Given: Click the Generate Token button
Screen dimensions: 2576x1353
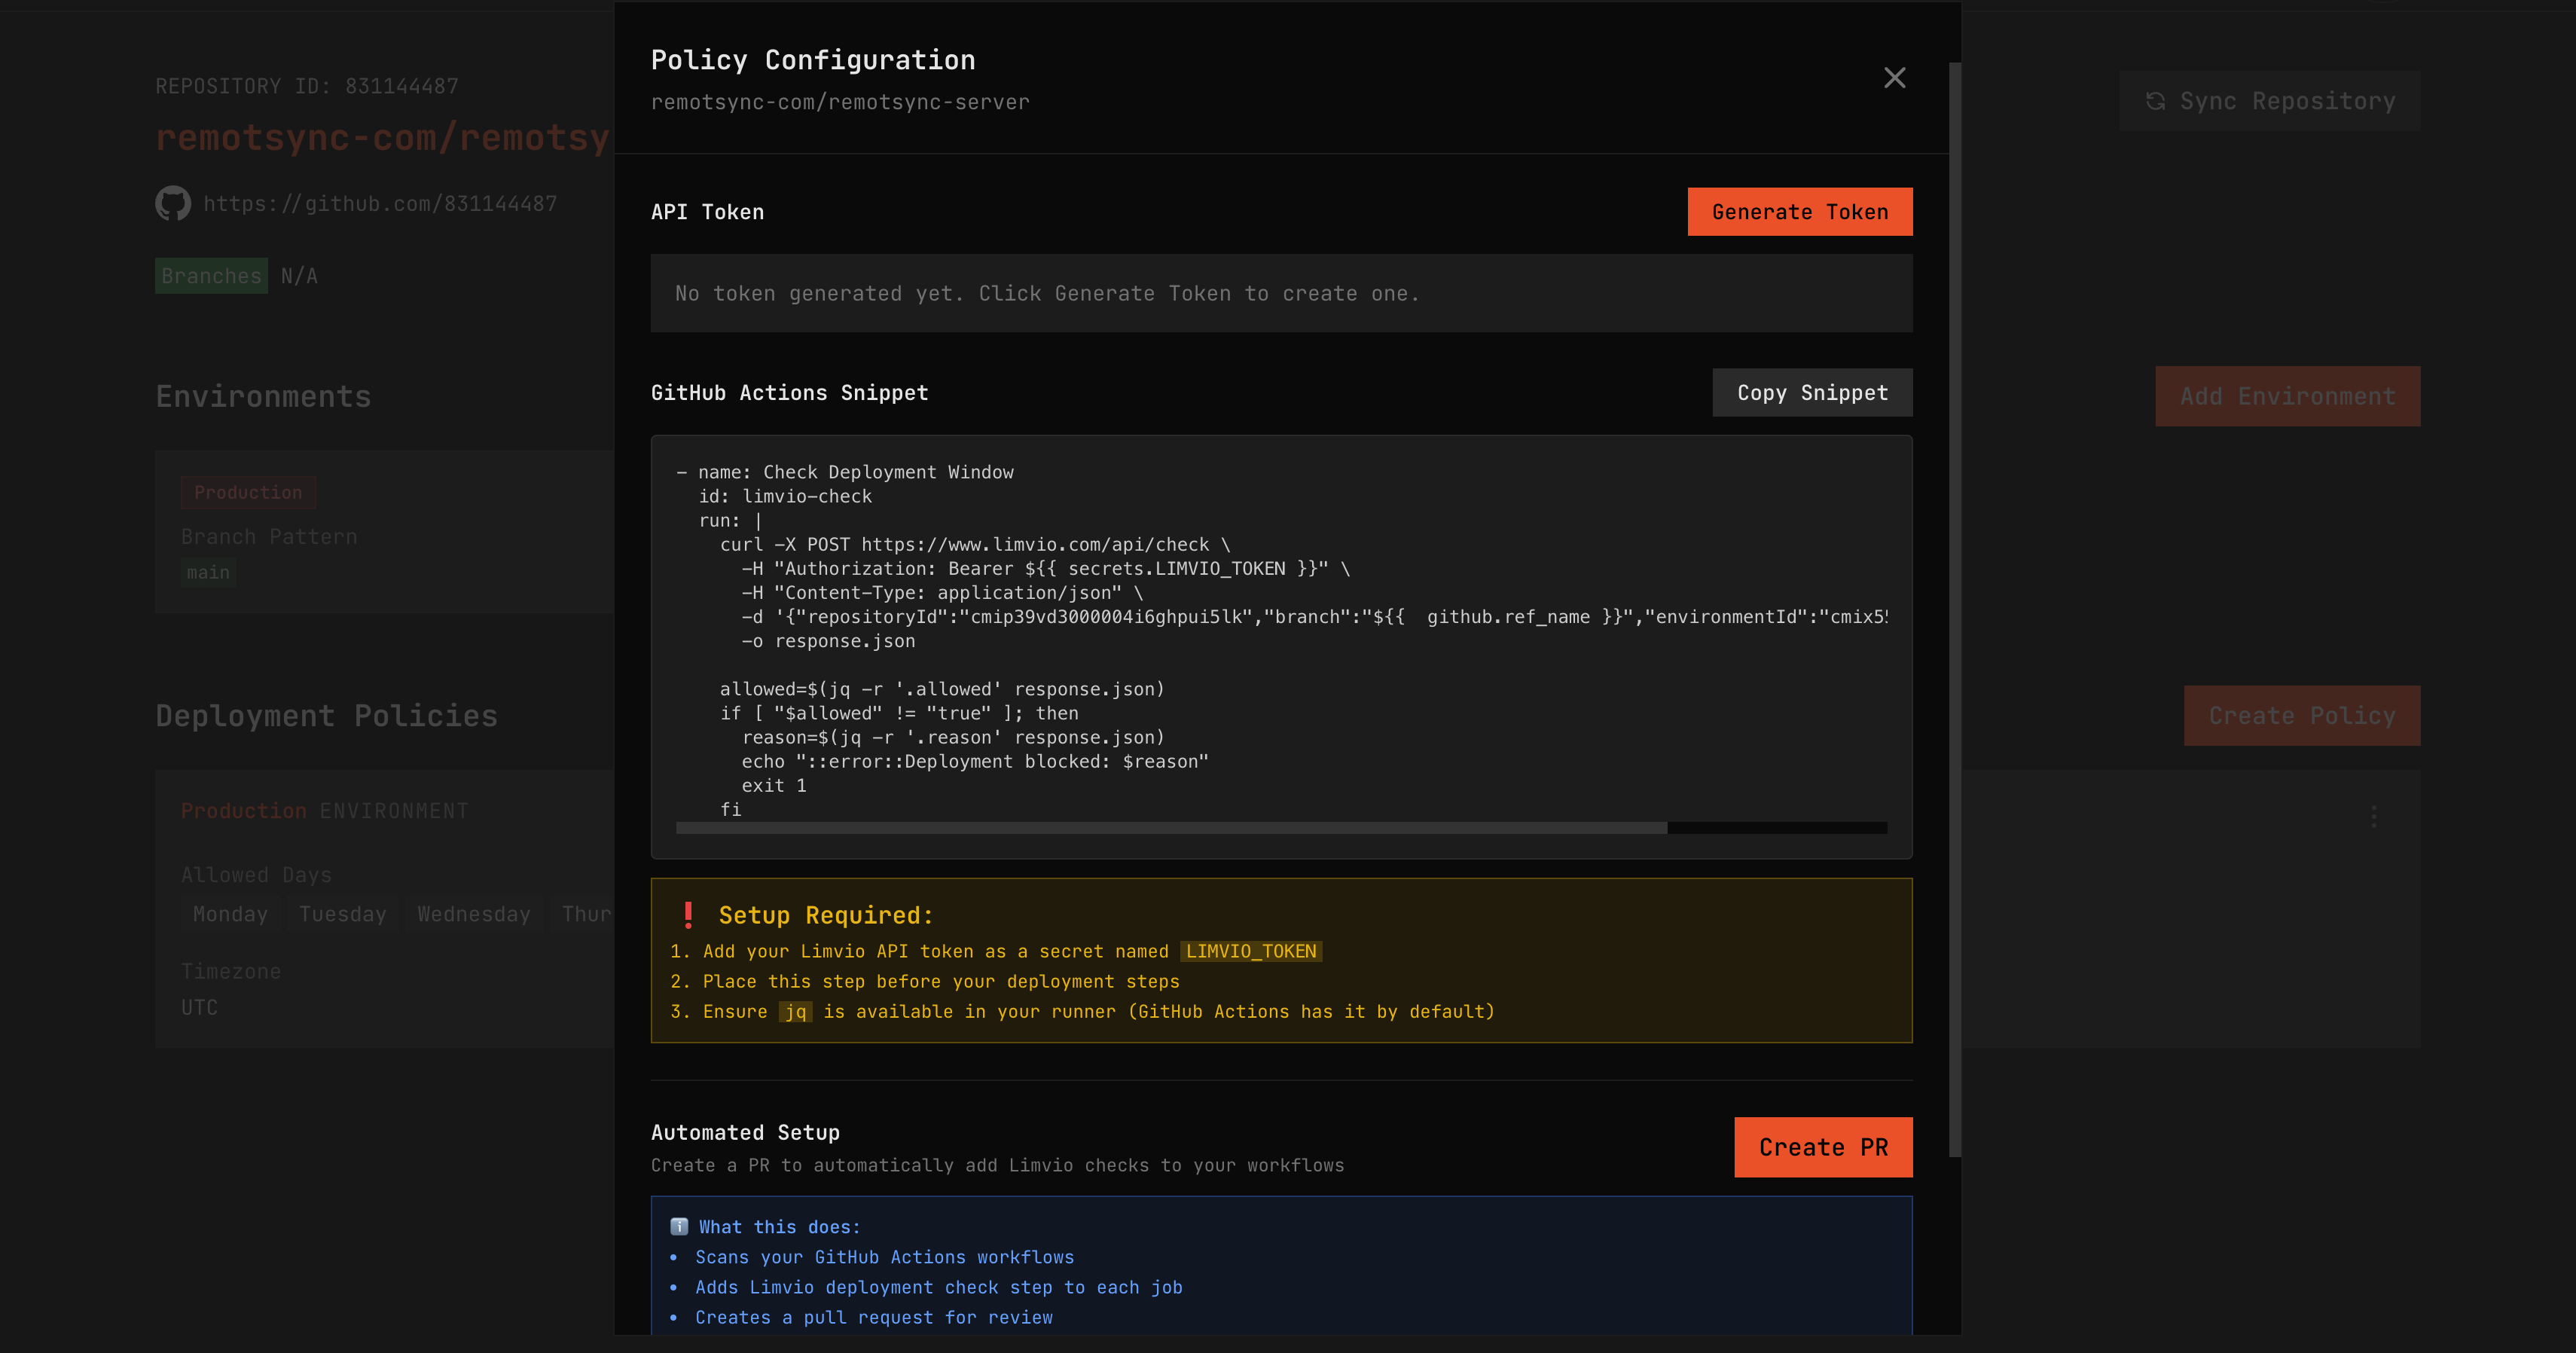Looking at the screenshot, I should (1799, 212).
